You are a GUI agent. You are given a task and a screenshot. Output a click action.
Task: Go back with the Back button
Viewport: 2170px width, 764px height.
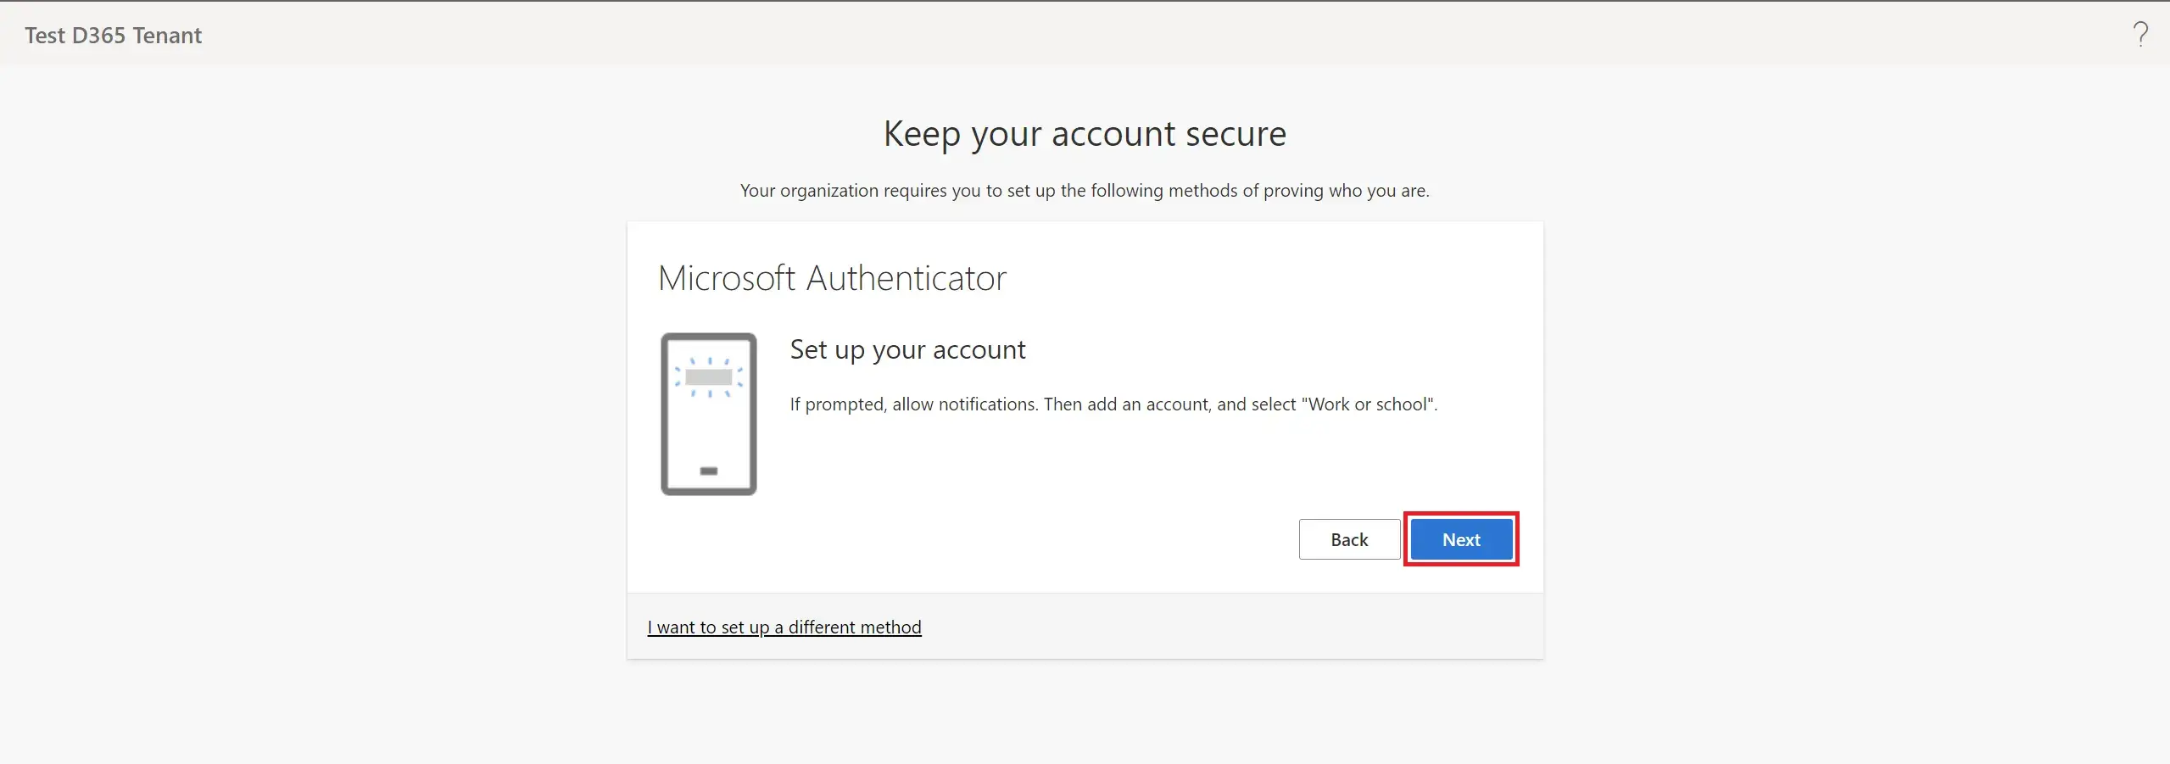[1349, 539]
